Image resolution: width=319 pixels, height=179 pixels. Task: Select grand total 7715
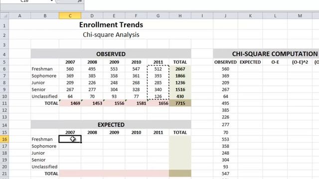[180, 103]
